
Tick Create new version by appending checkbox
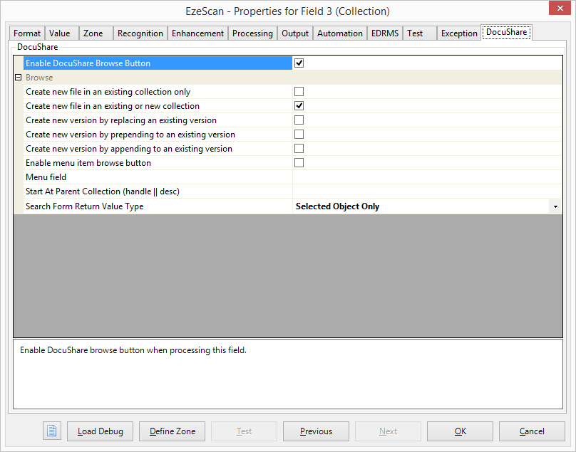coord(299,149)
